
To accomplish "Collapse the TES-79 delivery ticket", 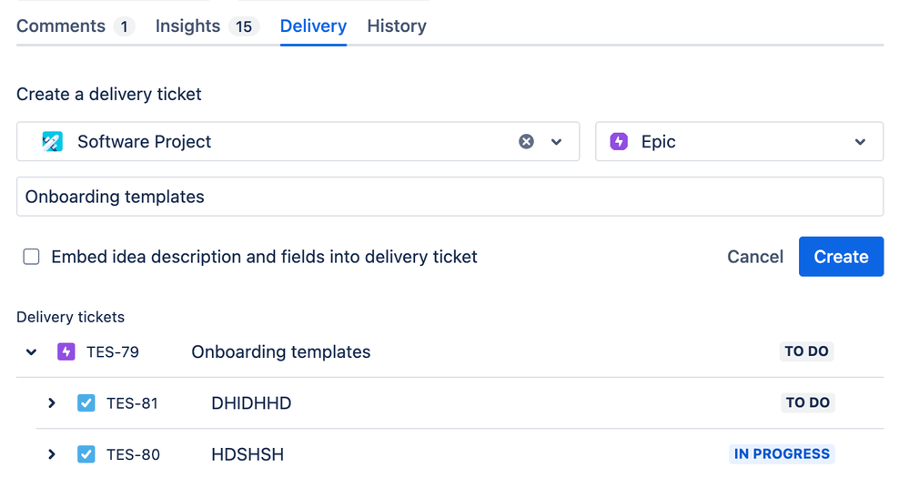I will (x=32, y=351).
